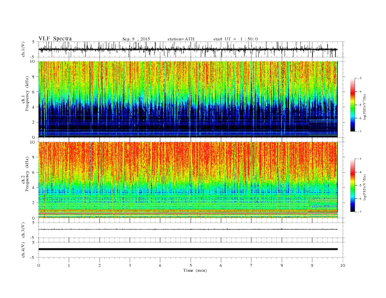Click the "-7" tick on the ch.2 color bar
Image resolution: width=386 pixels, height=298 pixels.
359,212
